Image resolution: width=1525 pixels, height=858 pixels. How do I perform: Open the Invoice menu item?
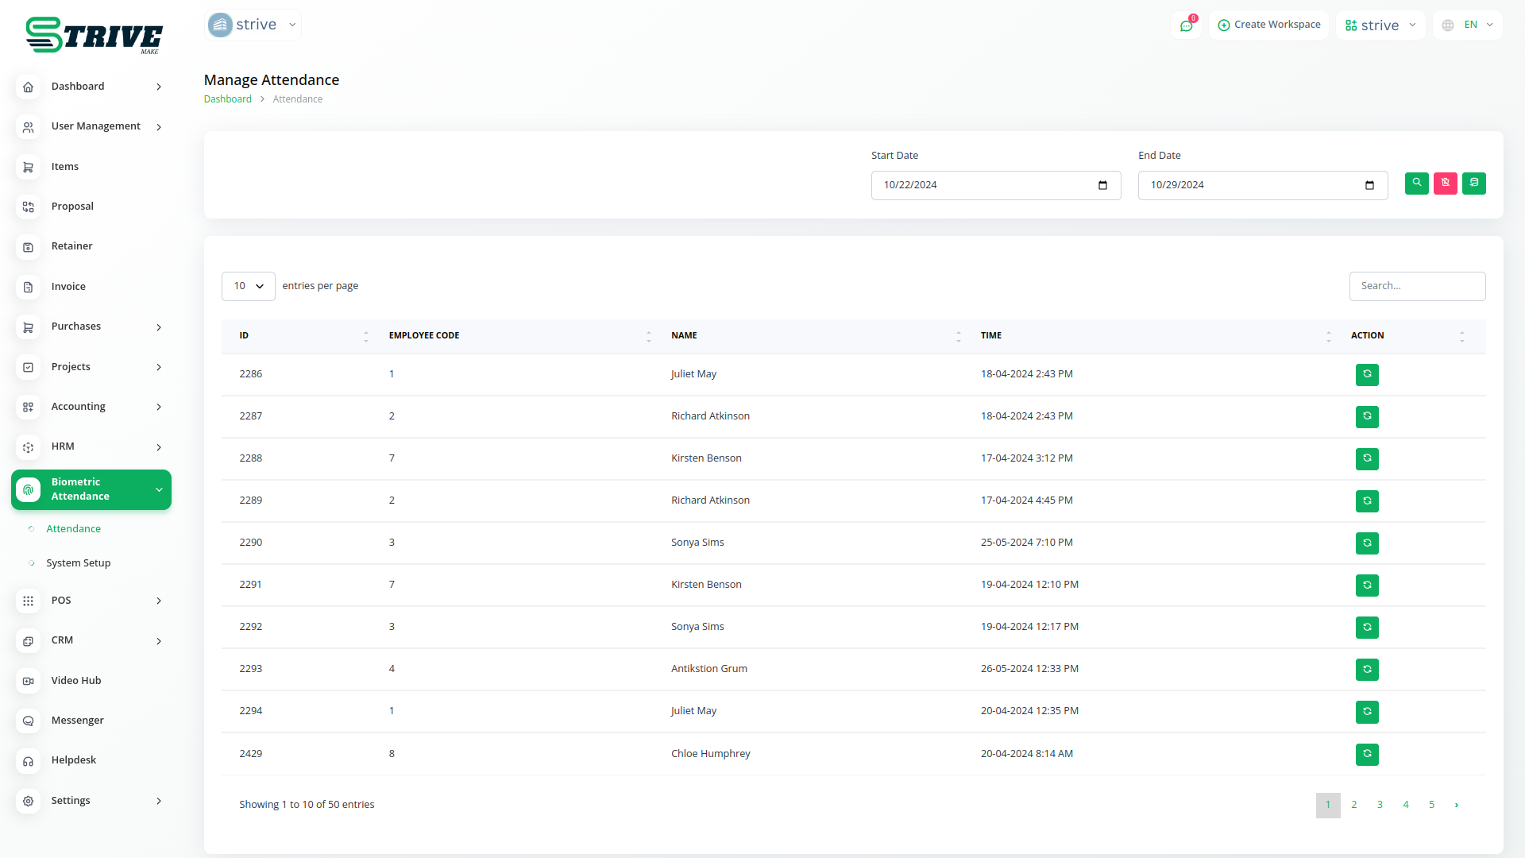click(x=68, y=287)
